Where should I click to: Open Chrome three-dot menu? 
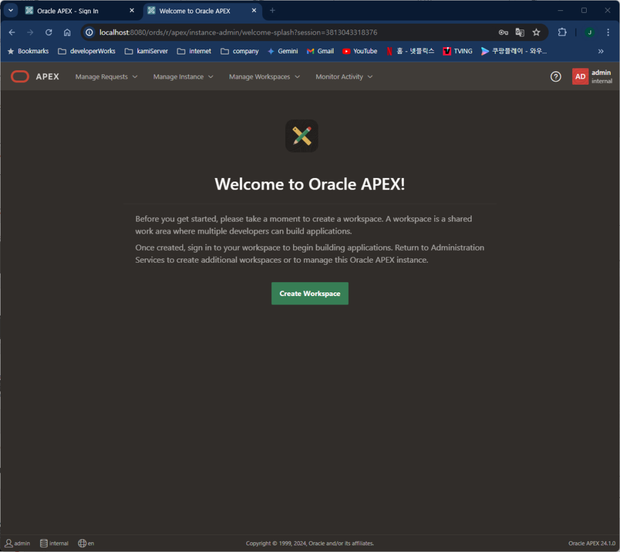click(608, 33)
